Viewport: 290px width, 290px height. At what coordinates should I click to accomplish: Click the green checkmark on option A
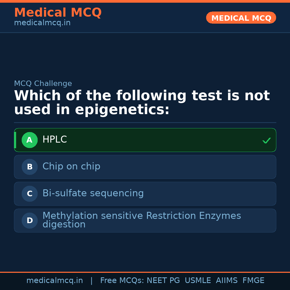(266, 140)
